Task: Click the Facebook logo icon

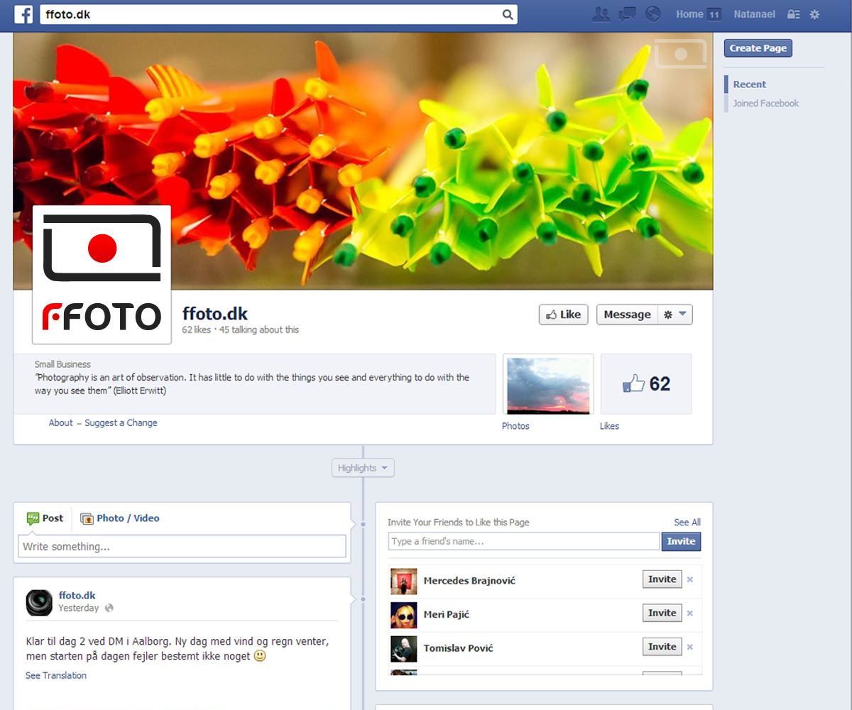Action: pyautogui.click(x=24, y=14)
